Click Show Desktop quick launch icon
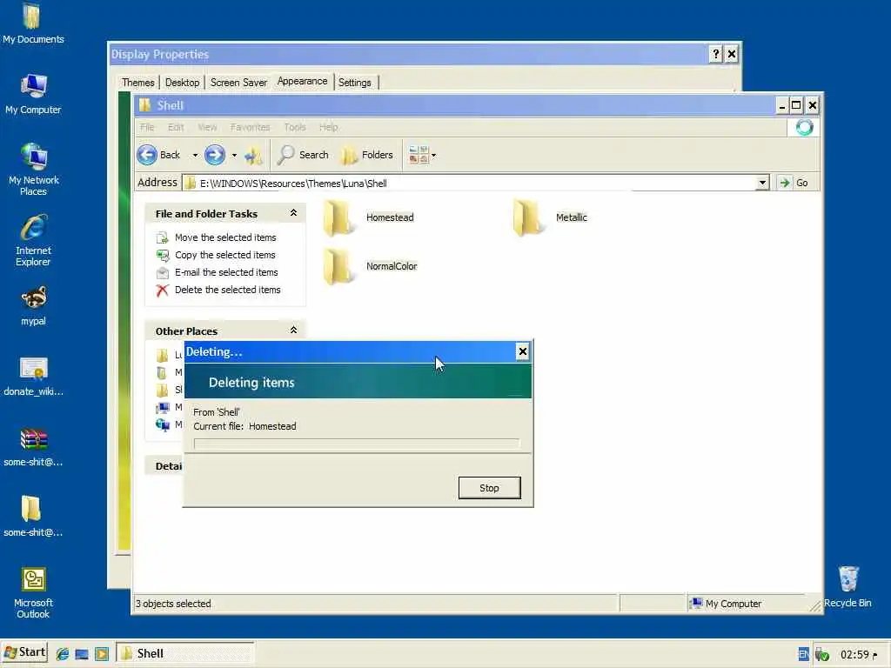 pyautogui.click(x=82, y=654)
